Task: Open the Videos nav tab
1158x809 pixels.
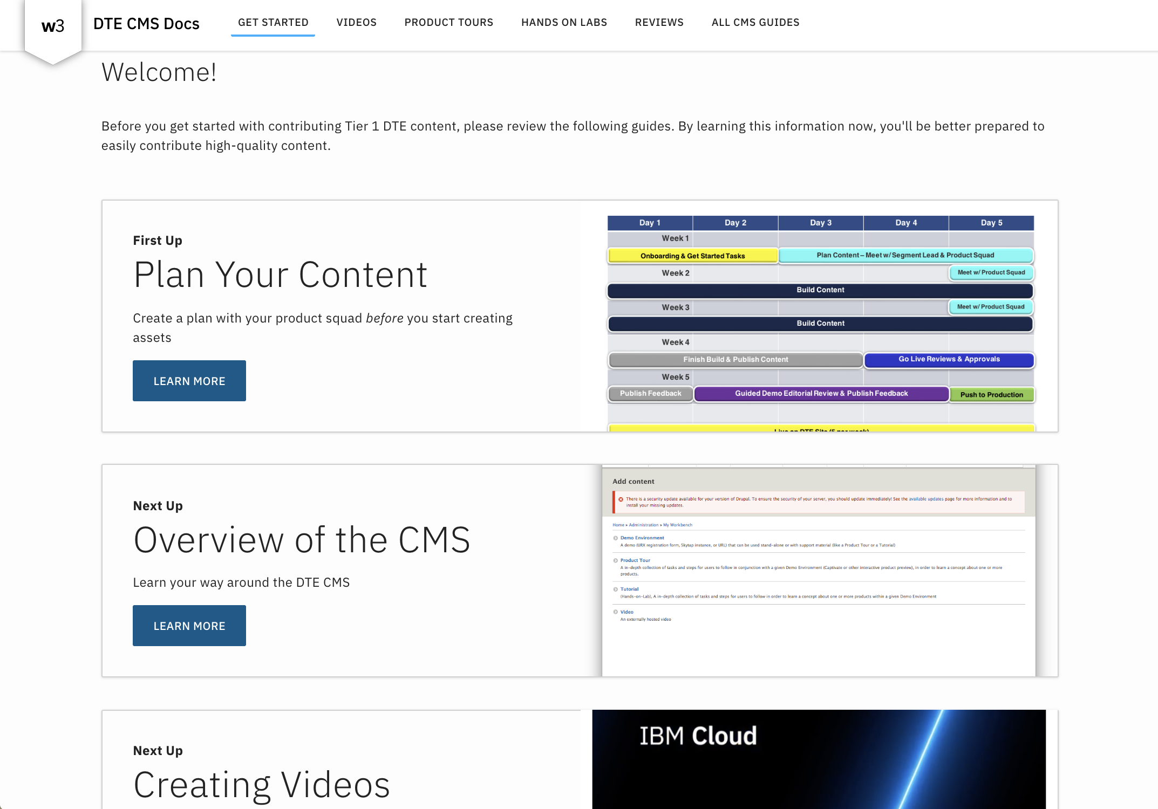Action: coord(357,23)
